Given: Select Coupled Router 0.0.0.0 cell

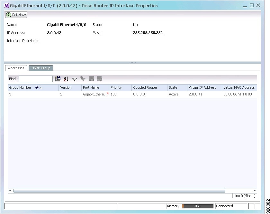Looking at the screenshot, I should coord(149,94).
